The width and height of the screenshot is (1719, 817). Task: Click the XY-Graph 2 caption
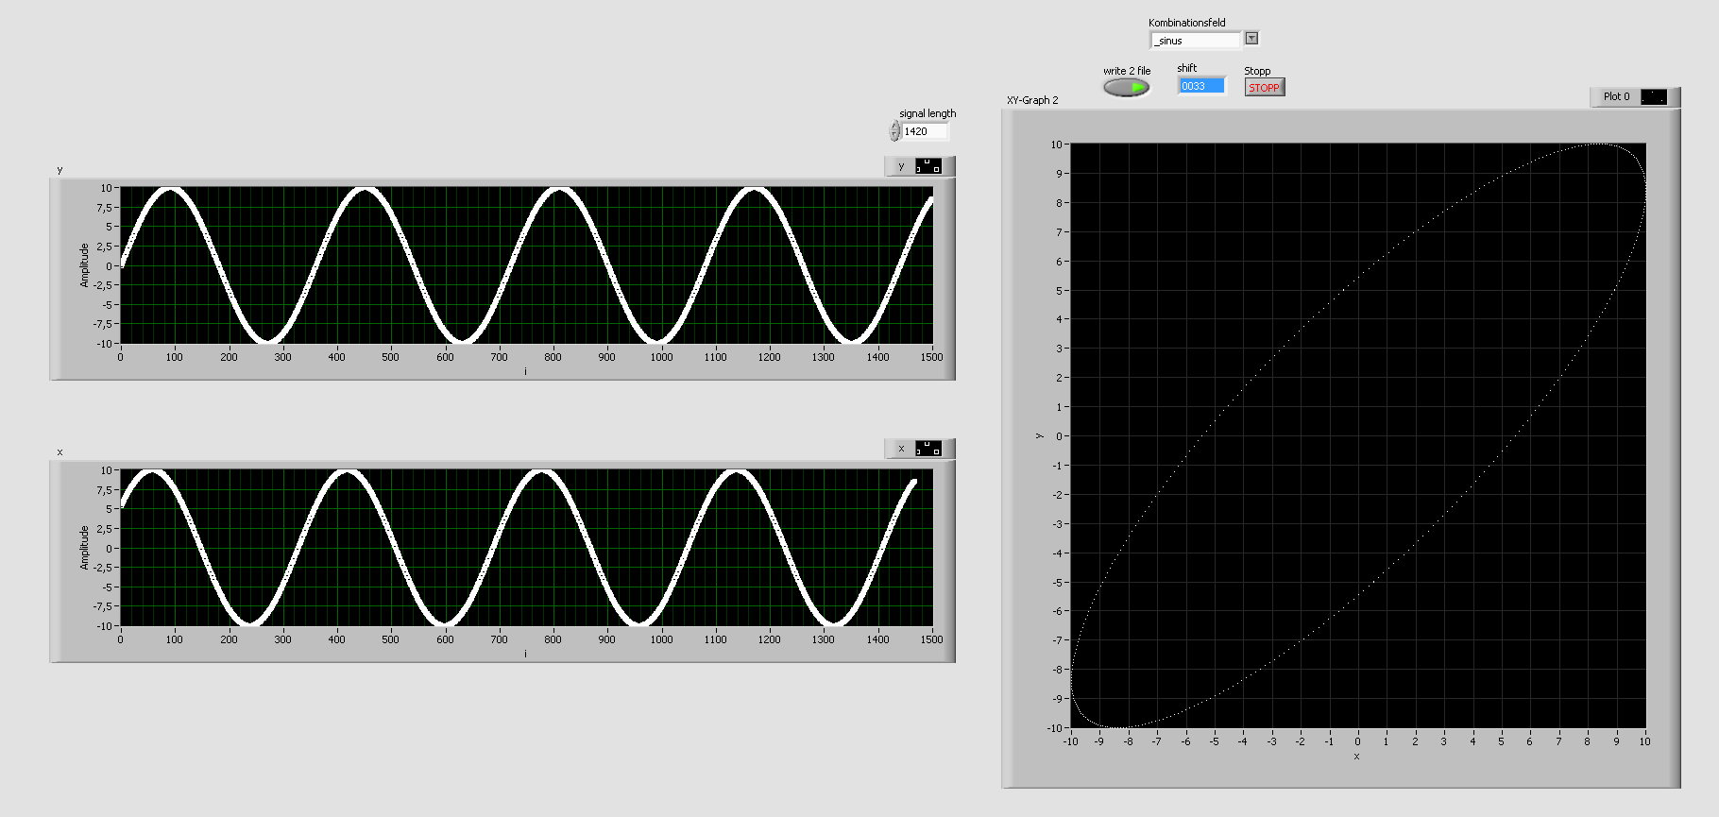tap(1032, 100)
